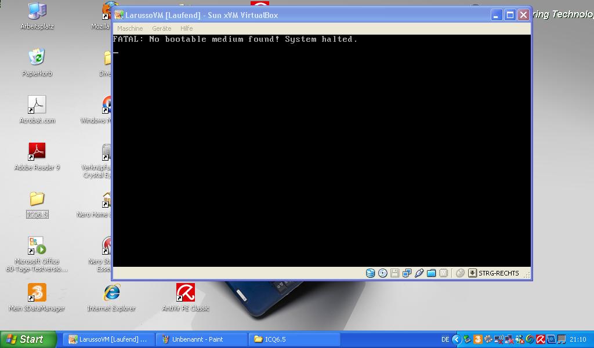Open the Geräte menu in VirtualBox
594x348 pixels.
[x=162, y=28]
